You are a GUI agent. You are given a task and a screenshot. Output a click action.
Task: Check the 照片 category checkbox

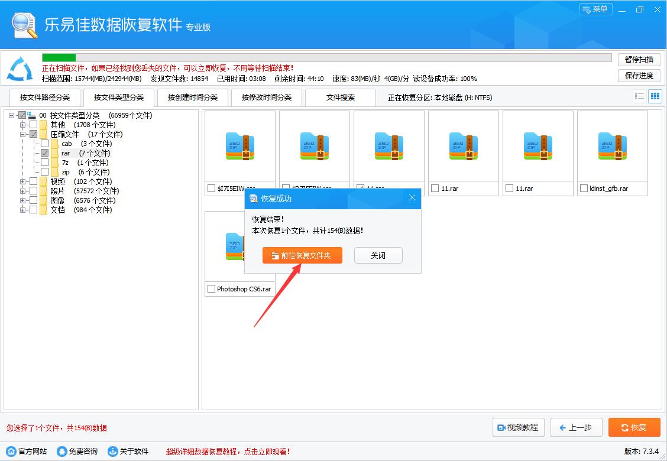(33, 190)
